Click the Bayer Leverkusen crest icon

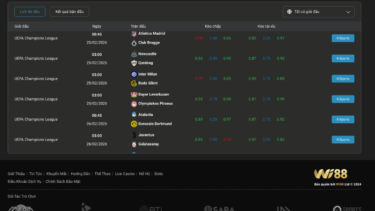[134, 94]
